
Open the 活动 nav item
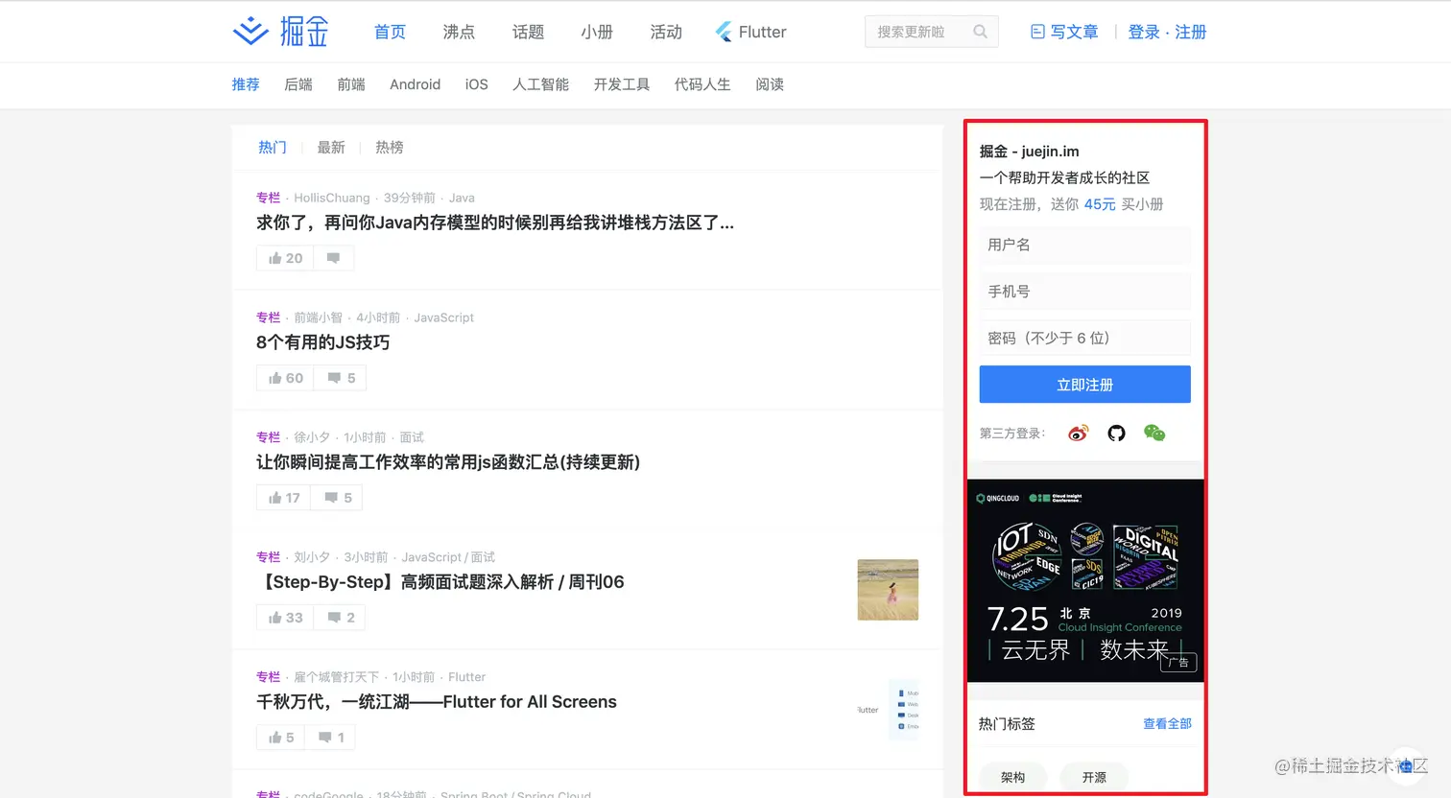click(666, 32)
